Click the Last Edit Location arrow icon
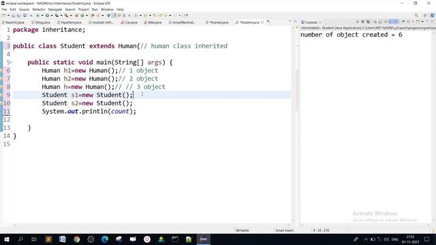This screenshot has width=436, height=245. pyautogui.click(x=155, y=16)
